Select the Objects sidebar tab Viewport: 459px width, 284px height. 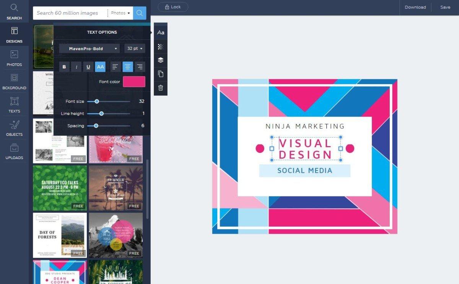tap(14, 128)
